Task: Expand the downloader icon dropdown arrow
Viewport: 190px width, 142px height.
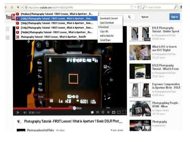Action: click(x=22, y=8)
